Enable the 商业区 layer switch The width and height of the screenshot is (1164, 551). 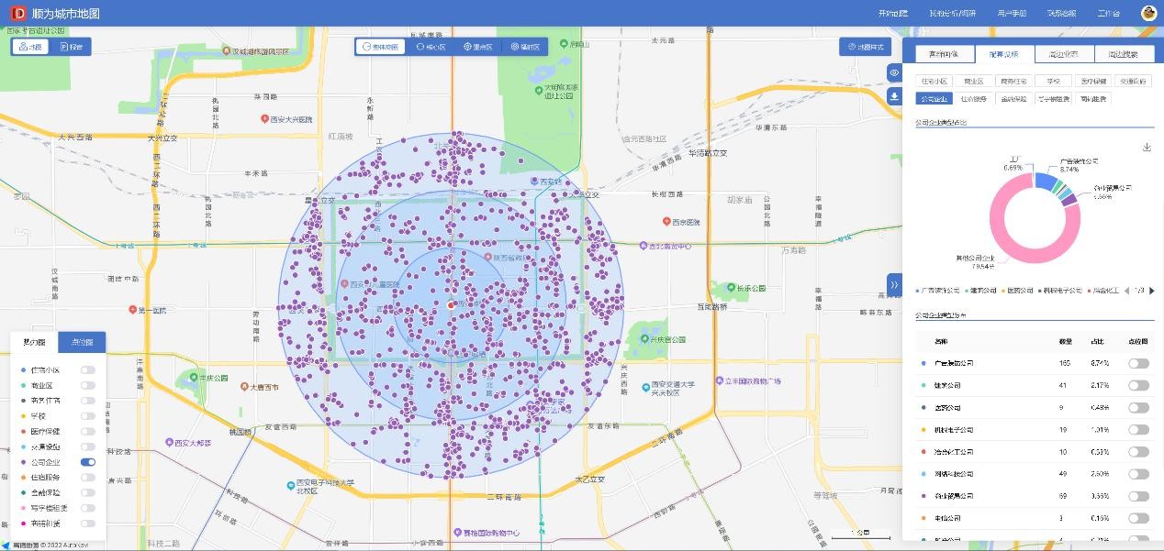tap(88, 386)
